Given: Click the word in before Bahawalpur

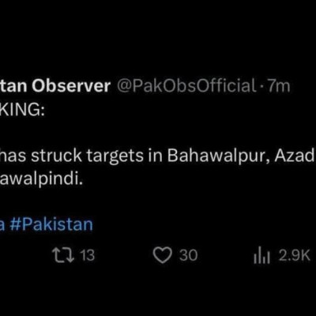Looking at the screenshot, I should pyautogui.click(x=156, y=156).
